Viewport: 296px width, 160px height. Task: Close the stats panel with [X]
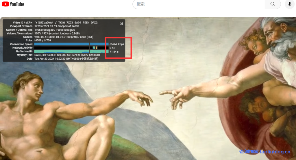coord(121,24)
